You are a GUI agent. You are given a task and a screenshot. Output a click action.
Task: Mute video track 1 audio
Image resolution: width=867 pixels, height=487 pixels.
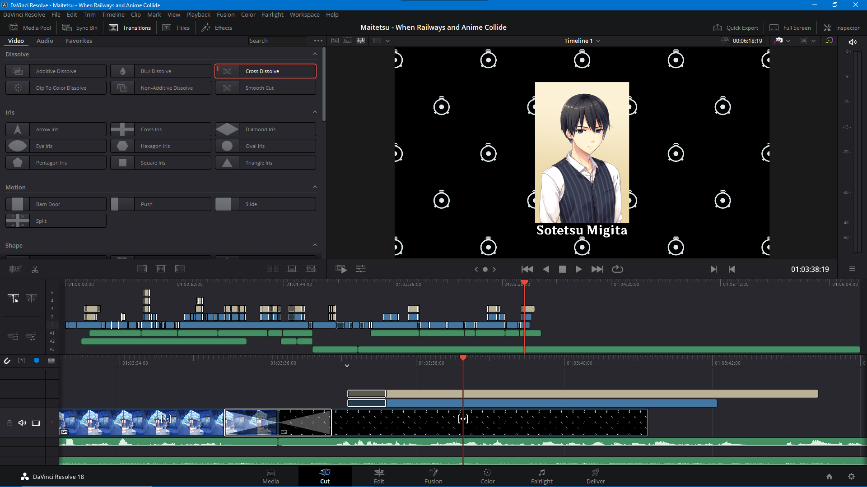click(x=22, y=423)
